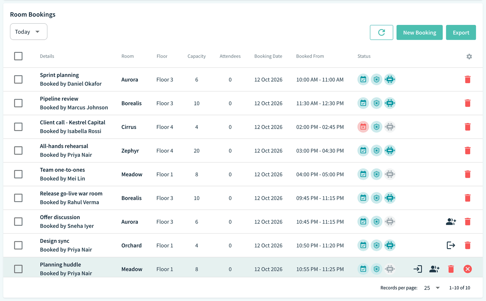Open the Design sync booking title
This screenshot has width=486, height=301.
(55, 241)
